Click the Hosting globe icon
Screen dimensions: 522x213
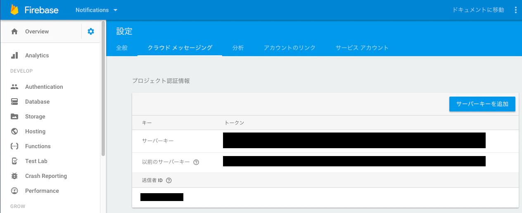pyautogui.click(x=14, y=131)
